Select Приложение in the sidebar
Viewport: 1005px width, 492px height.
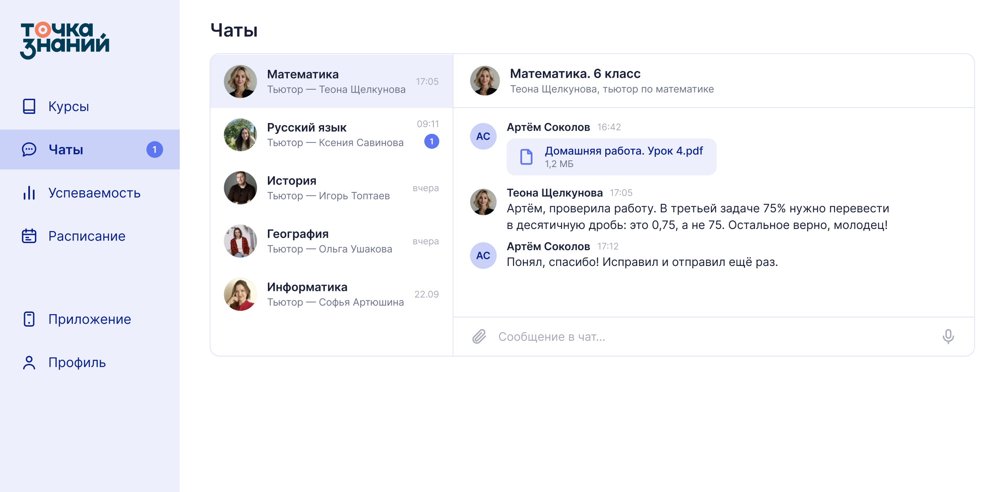90,319
